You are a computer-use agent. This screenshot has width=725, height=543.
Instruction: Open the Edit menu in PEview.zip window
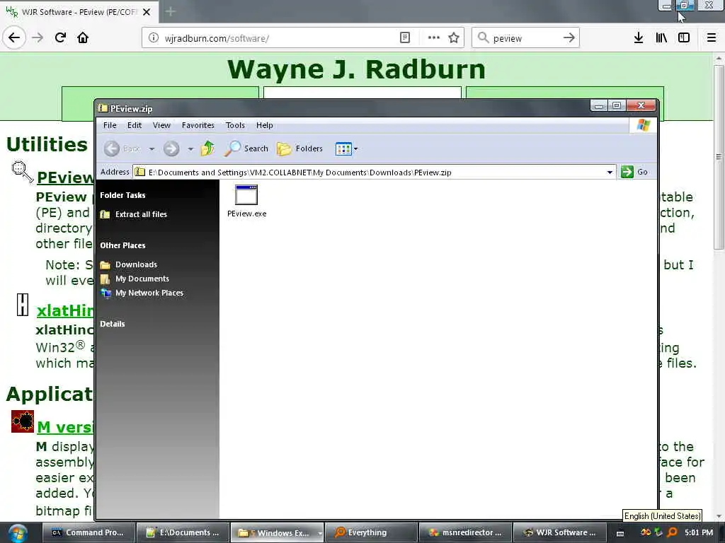pyautogui.click(x=135, y=125)
